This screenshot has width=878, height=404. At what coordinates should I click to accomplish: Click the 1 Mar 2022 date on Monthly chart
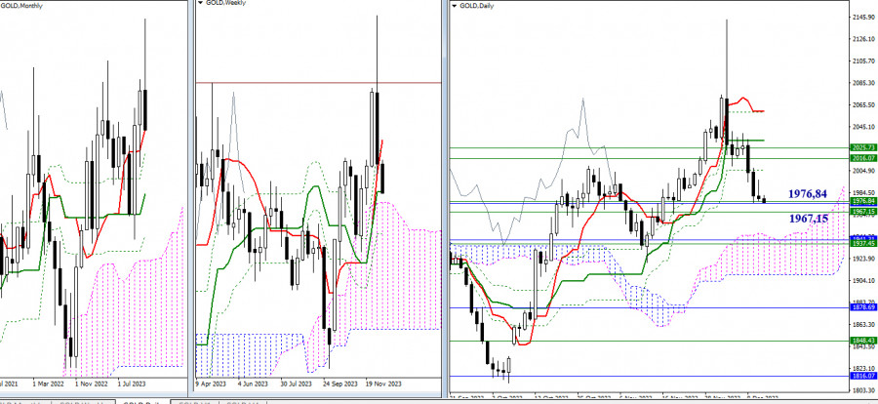click(x=48, y=384)
